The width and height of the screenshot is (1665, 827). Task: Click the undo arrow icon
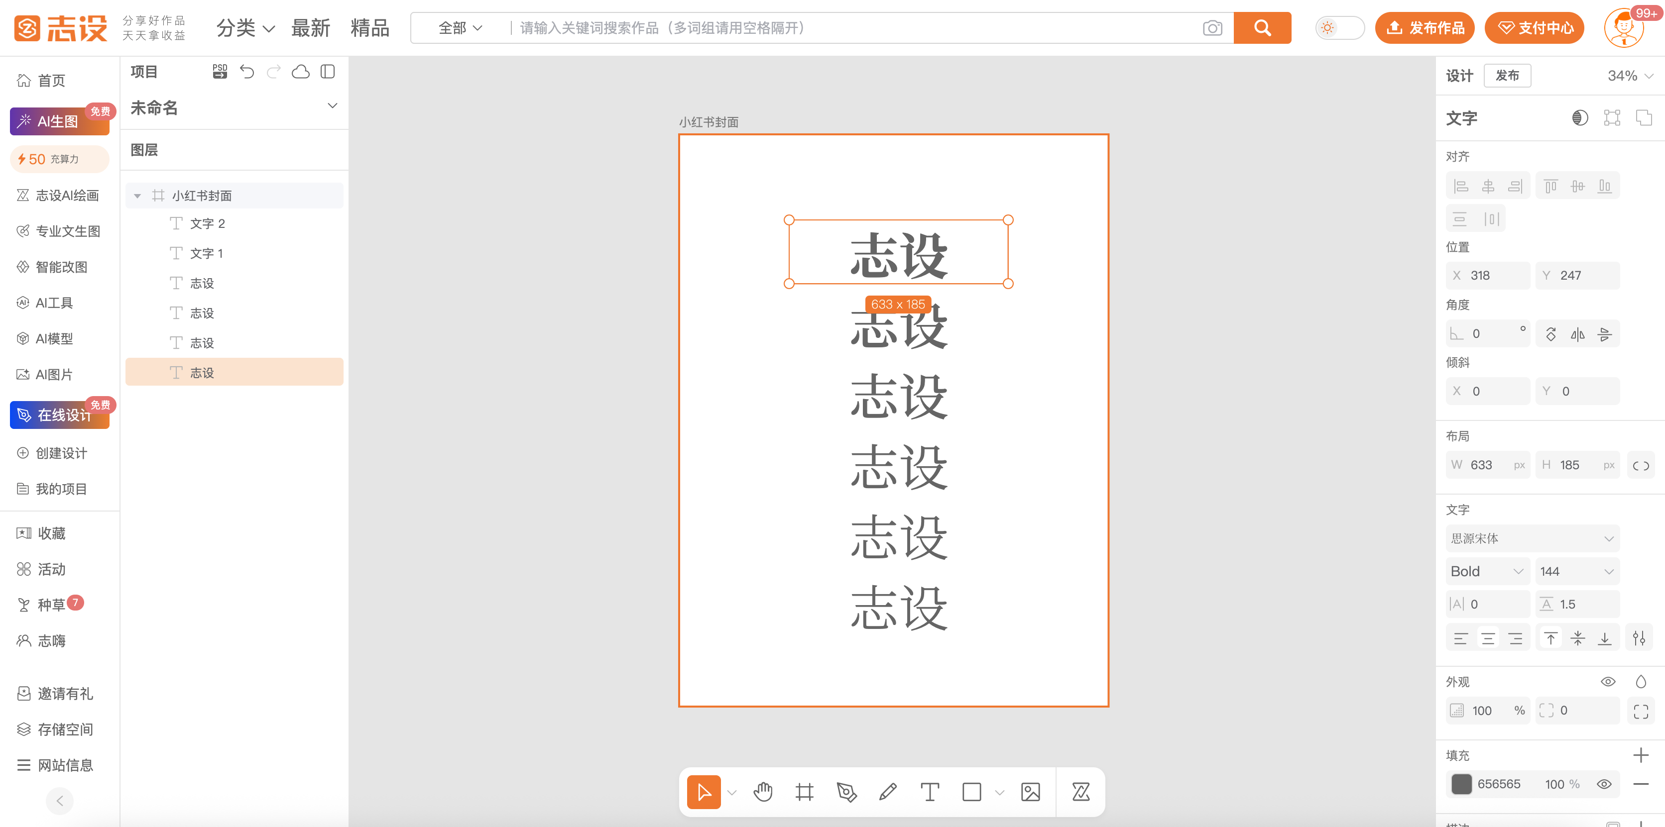pos(247,72)
